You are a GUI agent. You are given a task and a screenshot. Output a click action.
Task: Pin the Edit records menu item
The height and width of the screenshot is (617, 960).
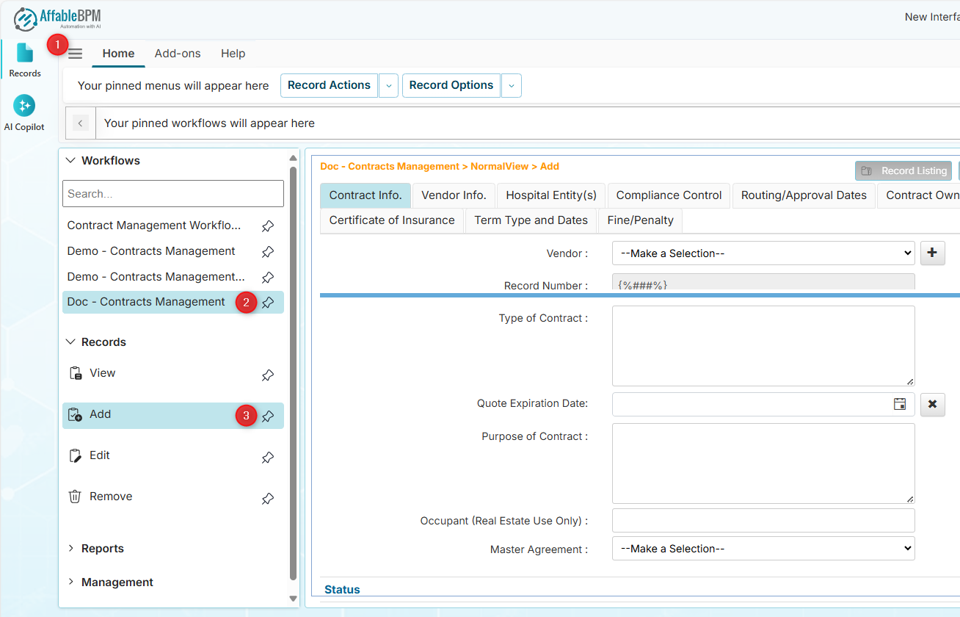(268, 457)
